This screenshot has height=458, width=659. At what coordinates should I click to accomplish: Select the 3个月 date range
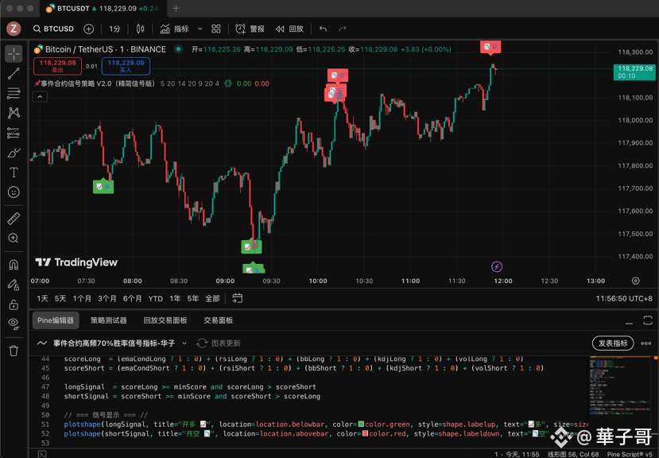pos(107,299)
